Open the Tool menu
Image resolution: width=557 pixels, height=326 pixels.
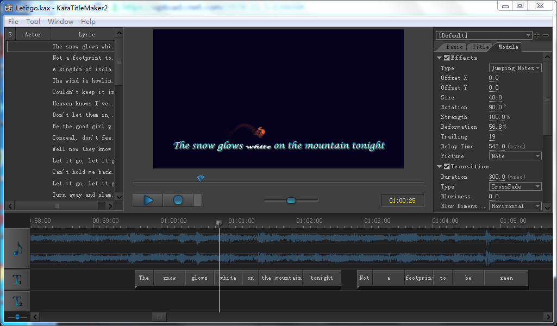click(33, 22)
